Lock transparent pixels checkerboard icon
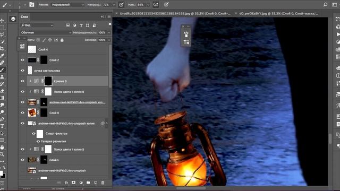Image resolution: width=340 pixels, height=191 pixels. coord(38,40)
